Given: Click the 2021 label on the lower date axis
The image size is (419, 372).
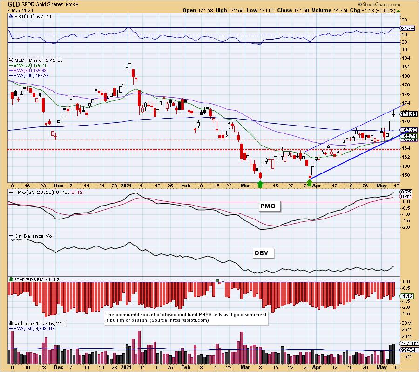Looking at the screenshot, I should coord(126,367).
